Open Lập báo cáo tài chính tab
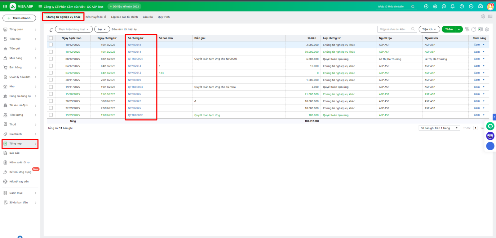496x238 pixels. click(x=124, y=17)
